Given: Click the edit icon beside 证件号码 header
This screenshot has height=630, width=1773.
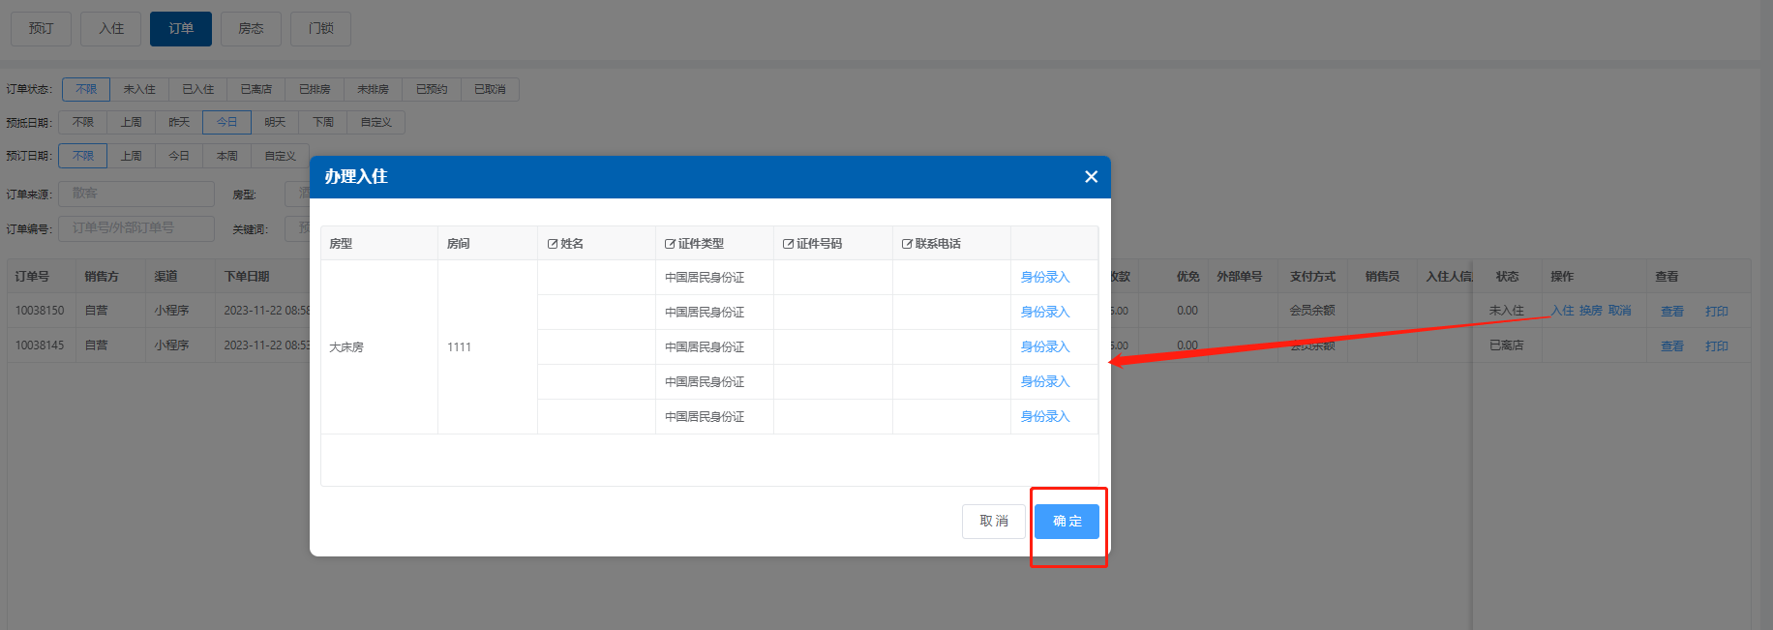Looking at the screenshot, I should [x=788, y=244].
